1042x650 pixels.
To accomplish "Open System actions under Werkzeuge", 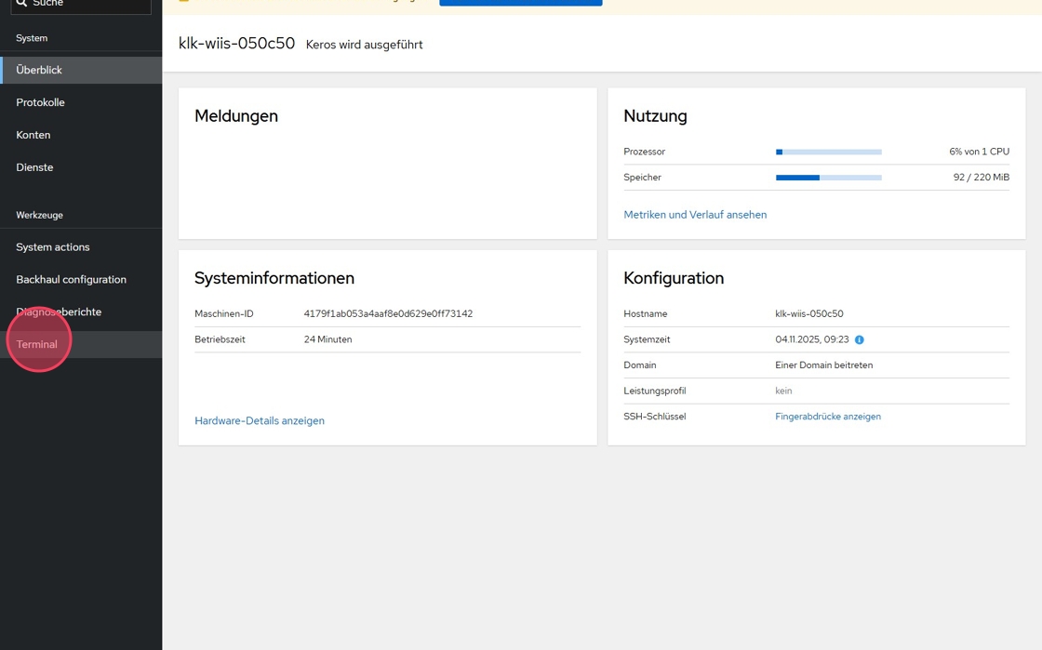I will click(x=53, y=247).
